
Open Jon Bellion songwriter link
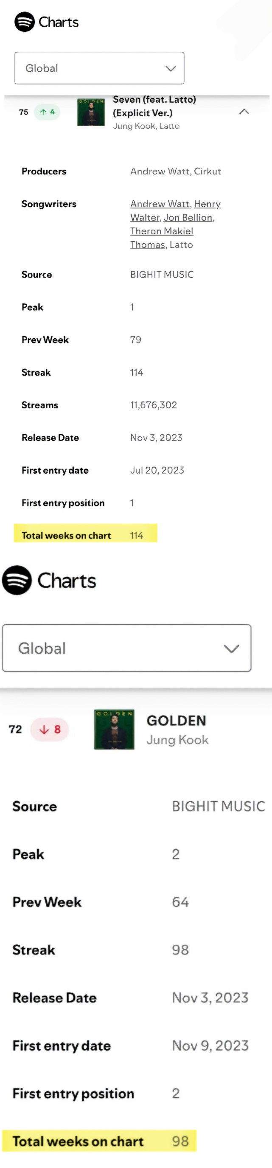point(188,218)
